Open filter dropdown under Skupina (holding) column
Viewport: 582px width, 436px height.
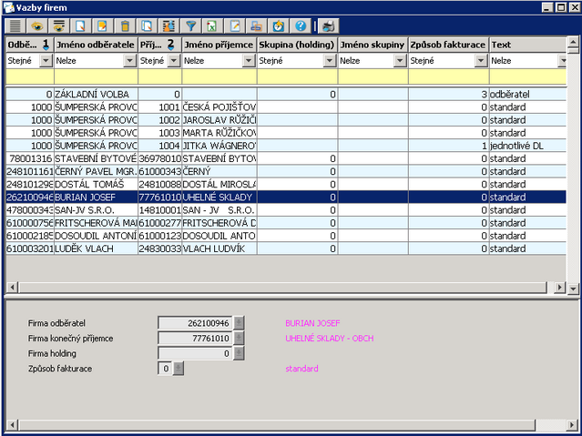328,61
